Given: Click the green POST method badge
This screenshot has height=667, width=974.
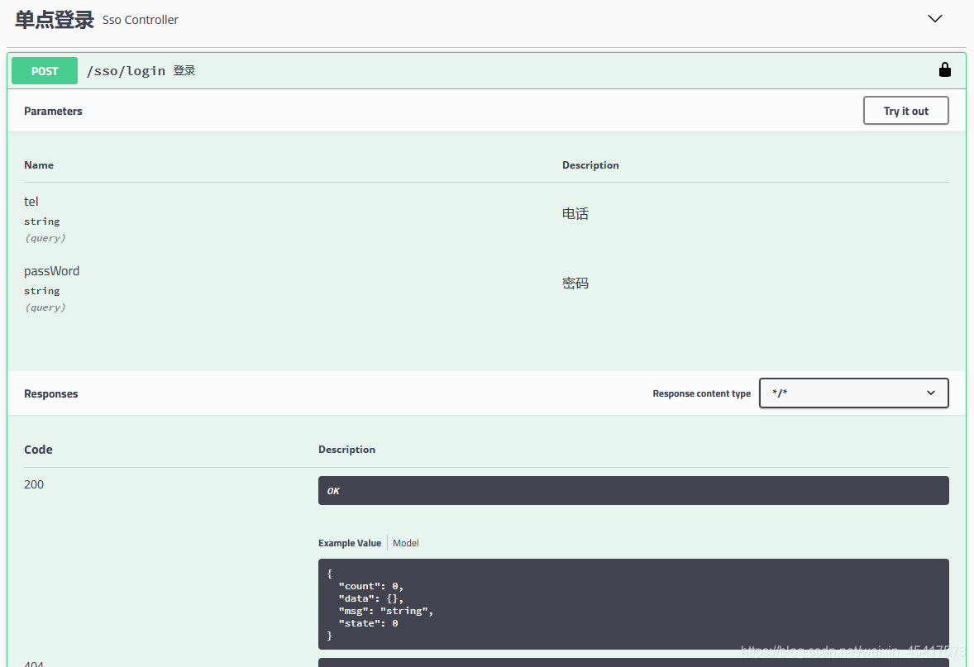Looking at the screenshot, I should click(45, 71).
